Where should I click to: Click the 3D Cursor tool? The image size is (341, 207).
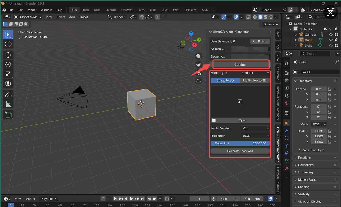(8, 44)
